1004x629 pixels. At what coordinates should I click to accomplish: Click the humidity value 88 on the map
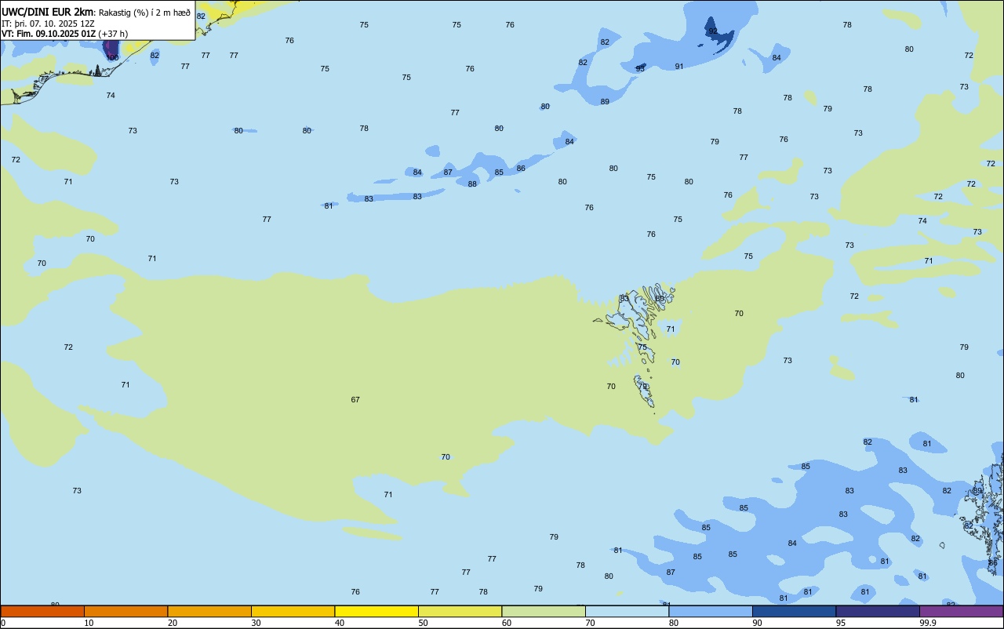472,184
